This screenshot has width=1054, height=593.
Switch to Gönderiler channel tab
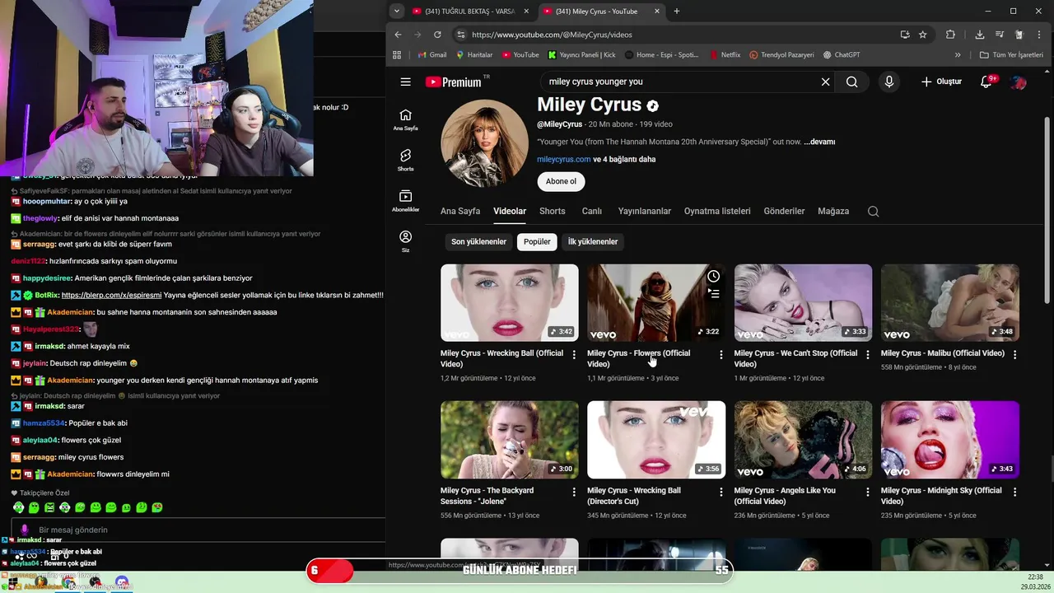click(x=784, y=211)
